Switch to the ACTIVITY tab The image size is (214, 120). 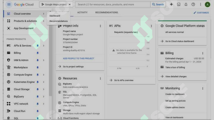[82, 12]
